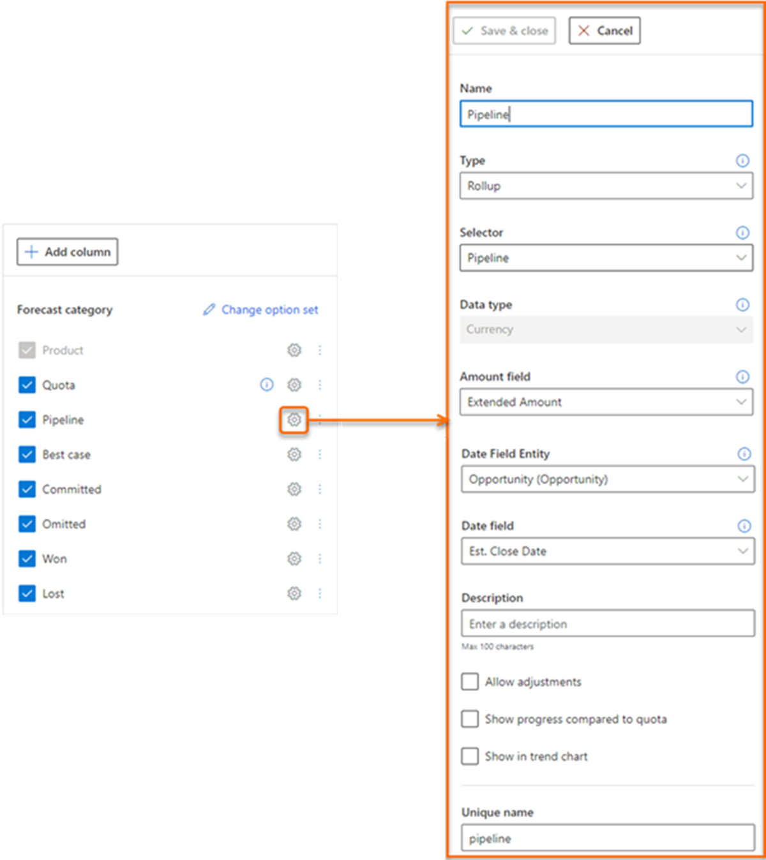The width and height of the screenshot is (766, 860).
Task: View the info tooltip beside Quota
Action: tap(266, 385)
